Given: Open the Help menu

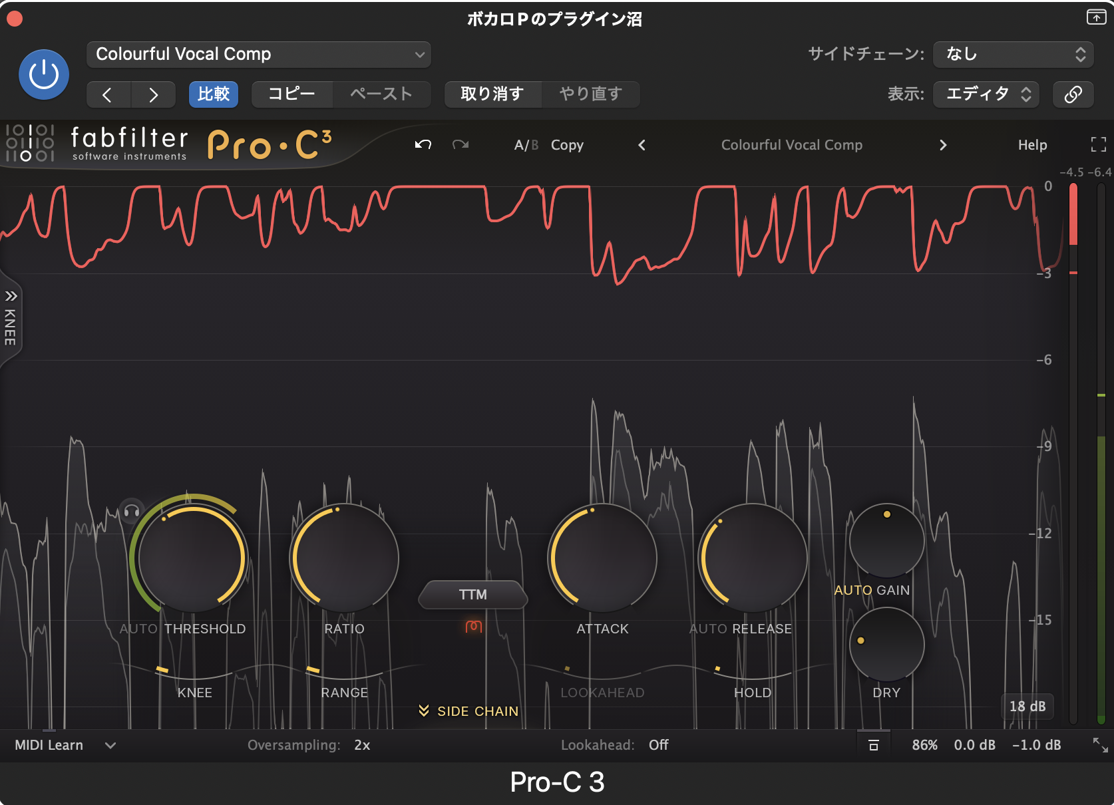Looking at the screenshot, I should [x=1032, y=145].
